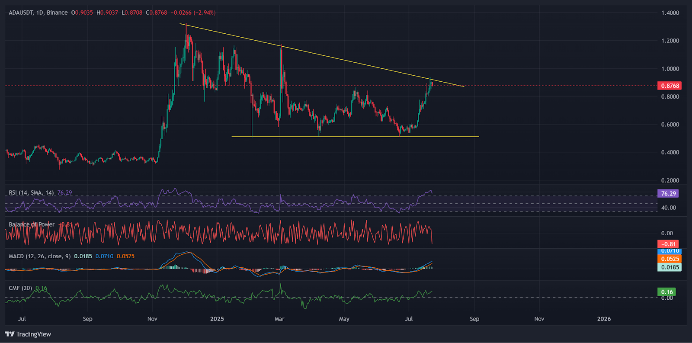The image size is (692, 343).
Task: Select the CMF (20) indicator label
Action: (x=20, y=288)
